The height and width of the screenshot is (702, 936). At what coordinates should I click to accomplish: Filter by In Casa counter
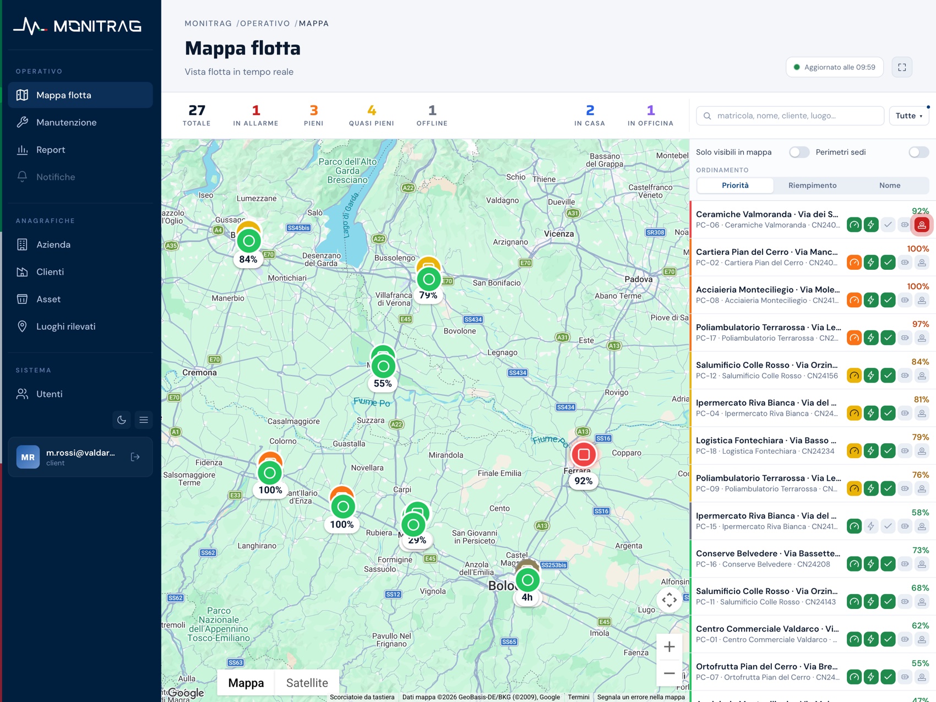coord(590,116)
